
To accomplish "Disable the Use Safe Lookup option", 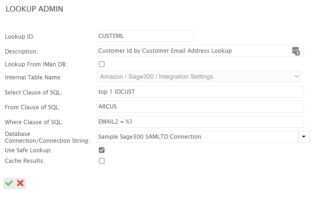I will point(102,150).
